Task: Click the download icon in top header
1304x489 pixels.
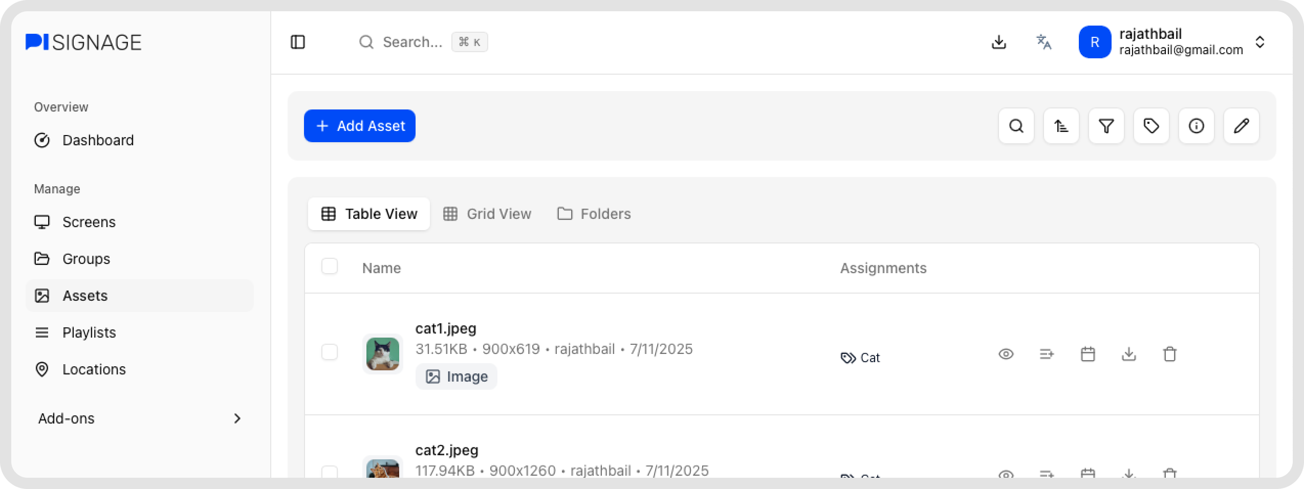Action: pyautogui.click(x=998, y=42)
